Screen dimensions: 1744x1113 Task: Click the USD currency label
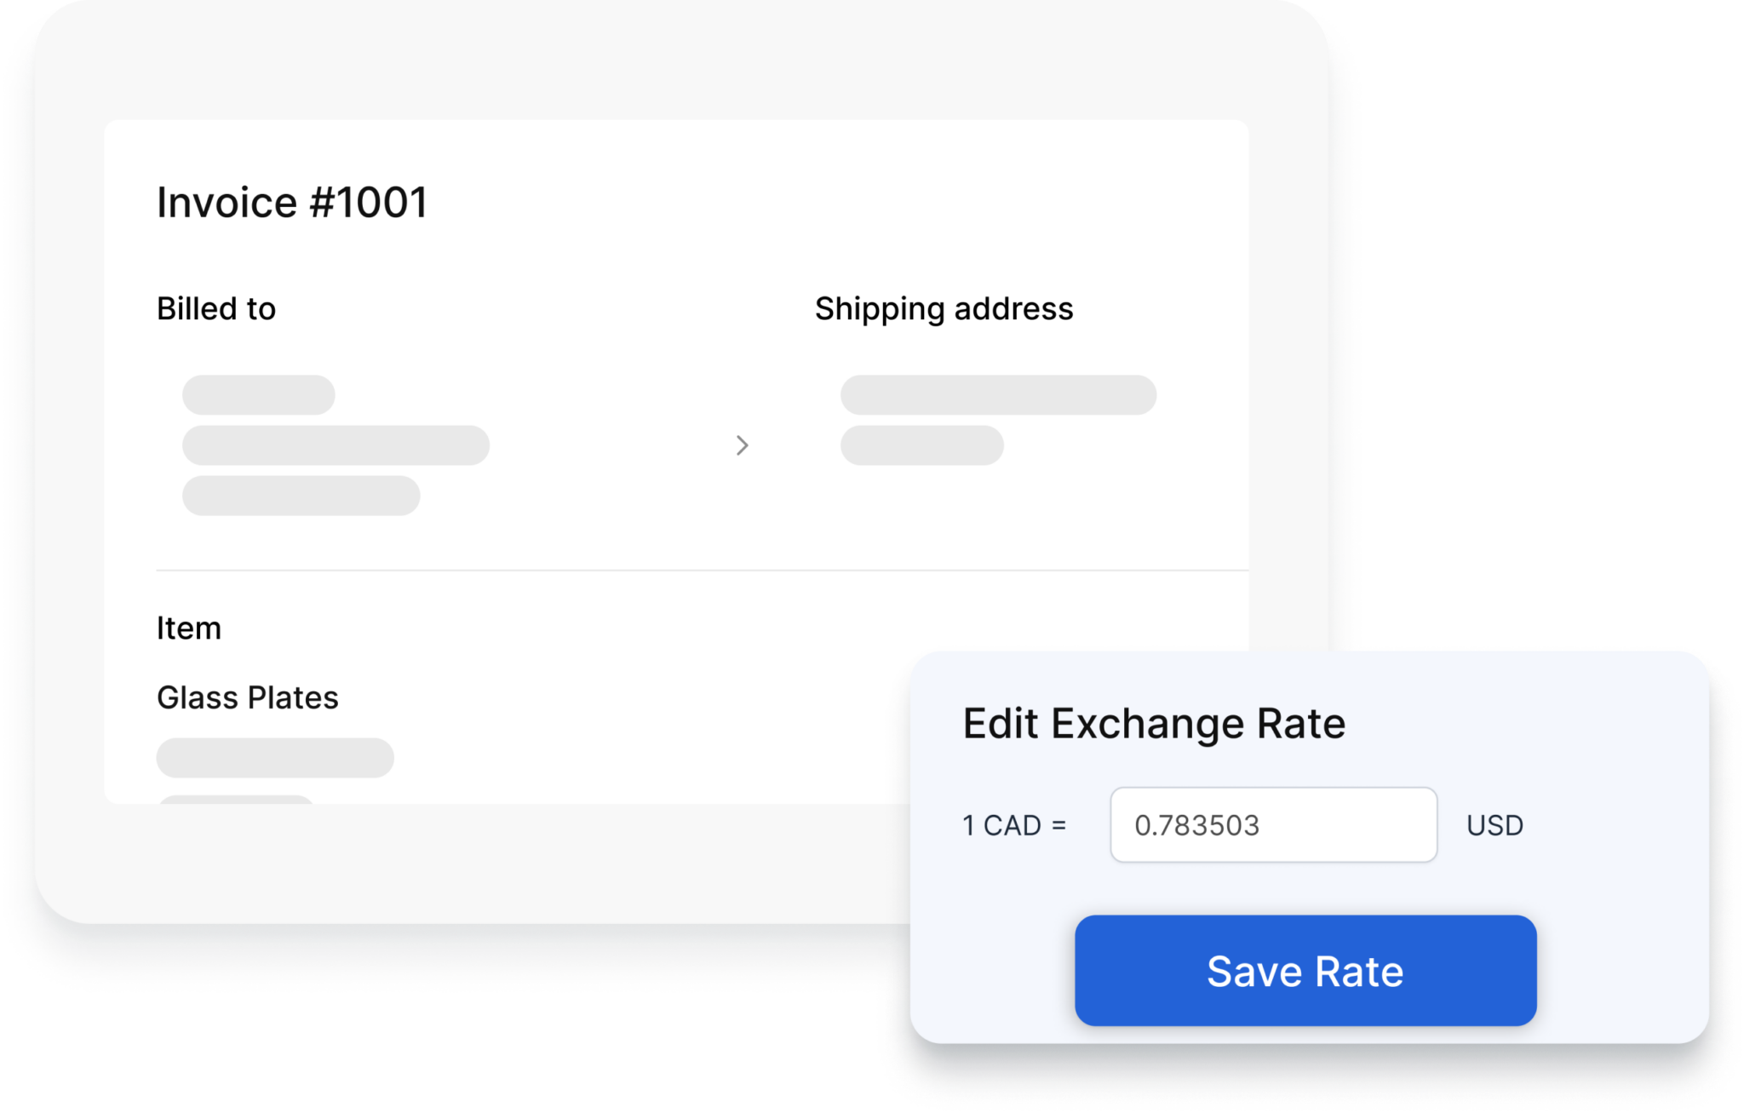pyautogui.click(x=1494, y=825)
